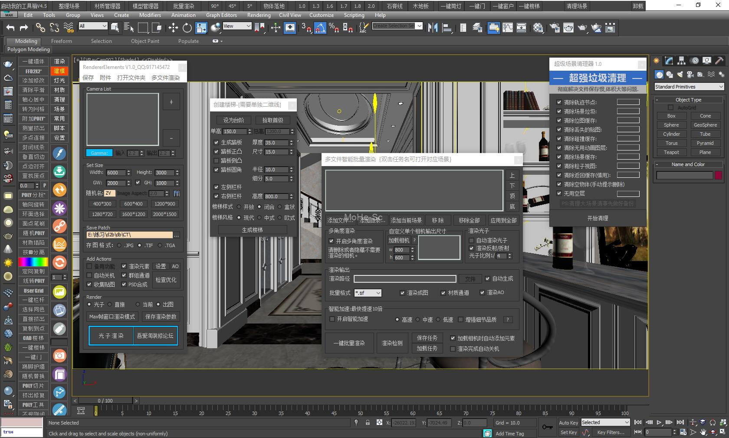The width and height of the screenshot is (729, 438).
Task: Click the Teapot creation button
Action: click(x=671, y=152)
